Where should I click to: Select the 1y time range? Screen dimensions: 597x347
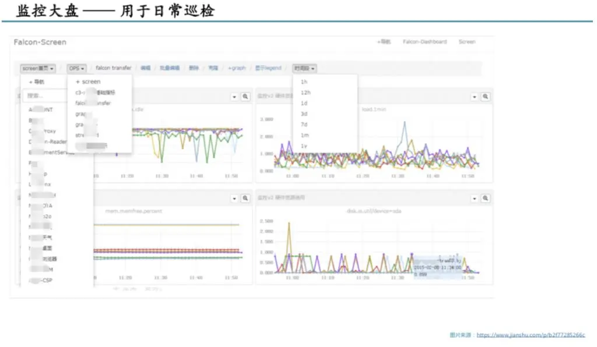click(304, 146)
